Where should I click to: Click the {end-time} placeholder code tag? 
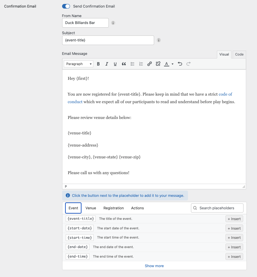(78, 257)
